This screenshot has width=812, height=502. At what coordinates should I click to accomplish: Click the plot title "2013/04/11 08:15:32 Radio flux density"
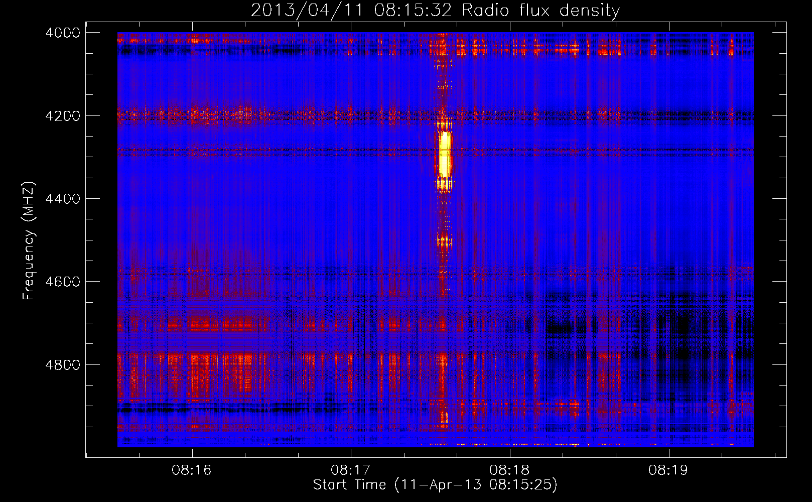(435, 10)
